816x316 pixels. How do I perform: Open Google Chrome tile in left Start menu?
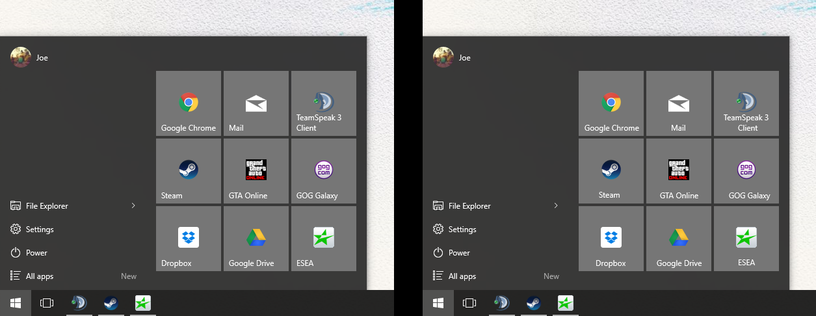189,103
